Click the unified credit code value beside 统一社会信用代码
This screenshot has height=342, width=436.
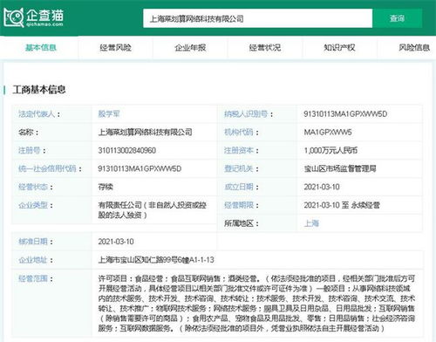point(140,168)
